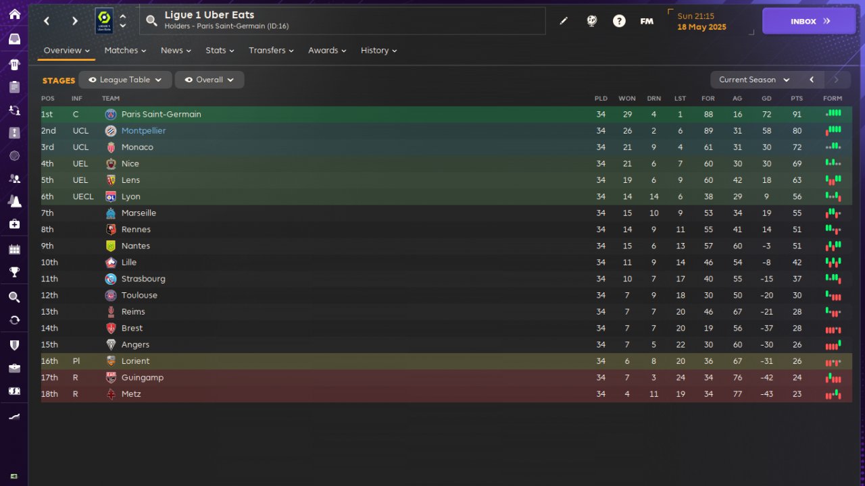The image size is (865, 486).
Task: Open the Squad shirt sidebar icon
Action: [14, 65]
